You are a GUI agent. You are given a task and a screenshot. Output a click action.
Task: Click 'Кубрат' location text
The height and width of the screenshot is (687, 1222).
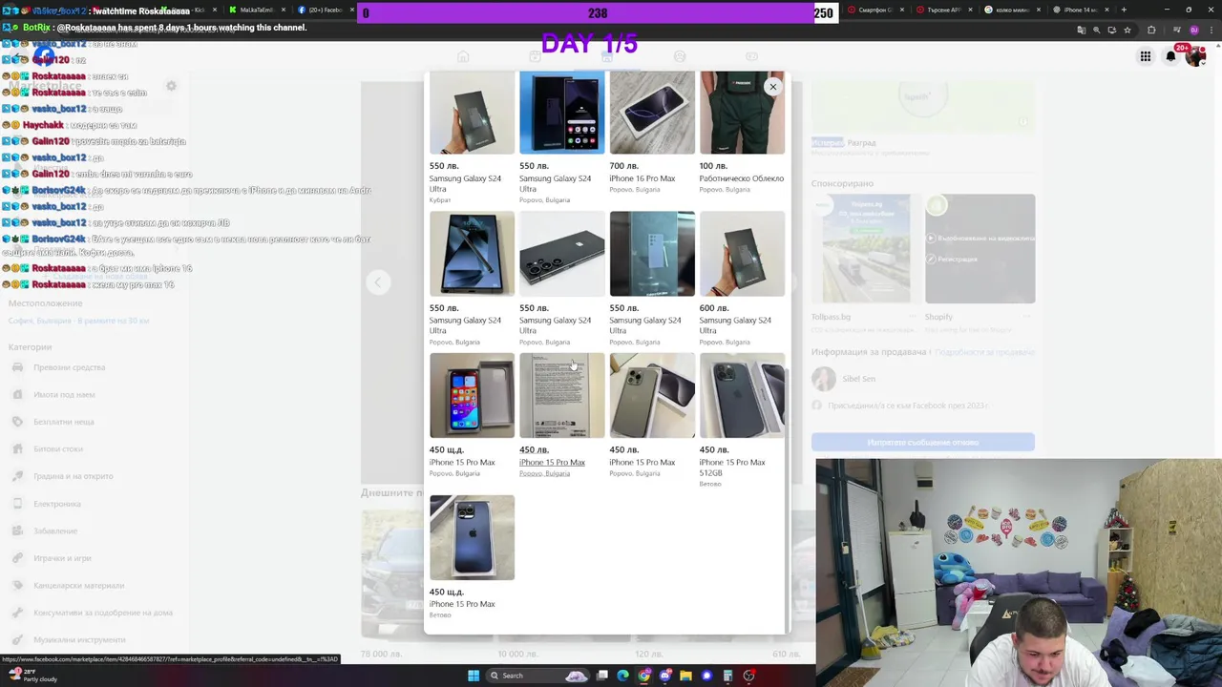[x=440, y=199]
